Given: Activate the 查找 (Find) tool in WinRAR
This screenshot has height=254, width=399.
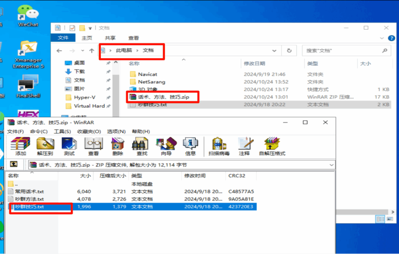Looking at the screenshot, I should tap(142, 147).
